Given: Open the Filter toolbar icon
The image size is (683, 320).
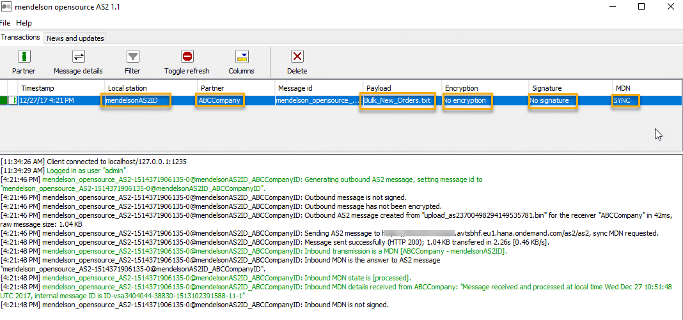Looking at the screenshot, I should (x=132, y=57).
